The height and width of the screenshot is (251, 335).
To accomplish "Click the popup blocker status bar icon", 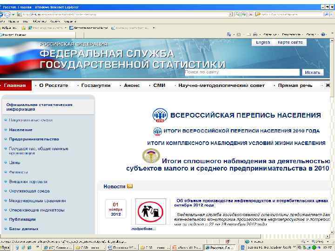I will click(228, 241).
